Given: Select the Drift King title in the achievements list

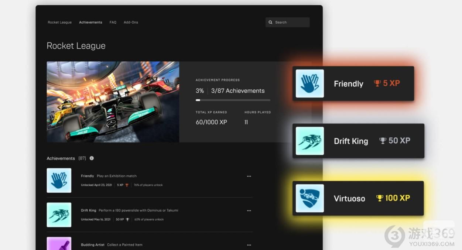Looking at the screenshot, I should (89, 210).
